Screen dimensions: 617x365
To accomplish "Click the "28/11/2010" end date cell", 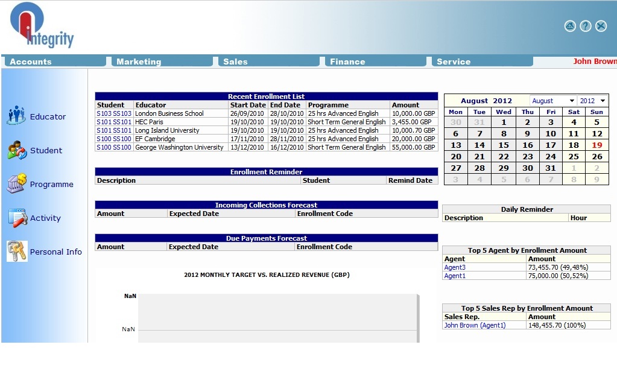I will [x=287, y=139].
